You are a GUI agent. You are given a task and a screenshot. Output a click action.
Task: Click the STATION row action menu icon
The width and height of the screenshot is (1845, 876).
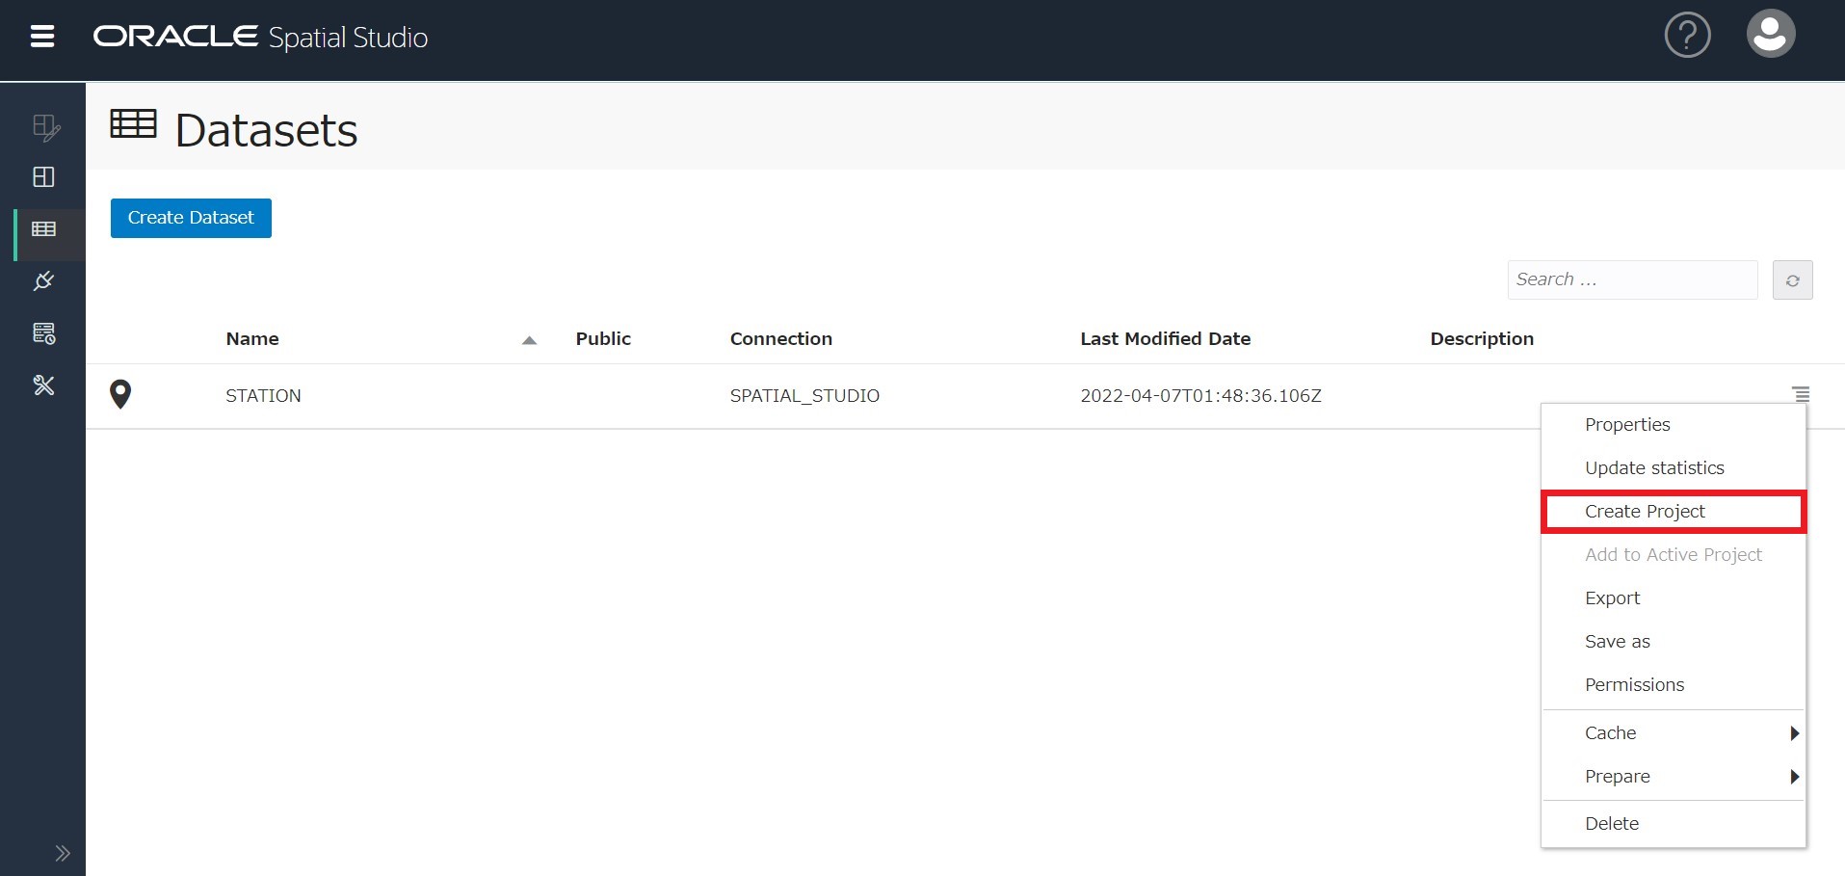click(1800, 394)
